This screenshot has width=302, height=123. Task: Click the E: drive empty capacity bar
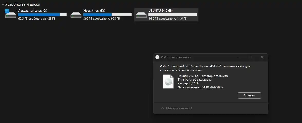tap(173, 15)
